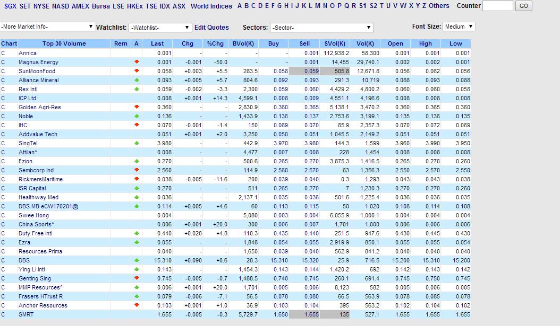Switch to Bursa market tab
Image resolution: width=560 pixels, height=326 pixels.
click(101, 6)
